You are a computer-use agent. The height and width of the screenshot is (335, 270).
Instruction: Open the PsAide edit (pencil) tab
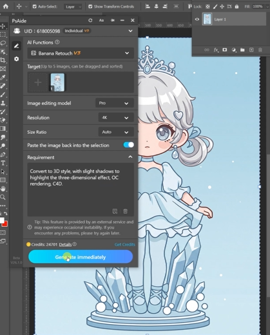pyautogui.click(x=16, y=46)
